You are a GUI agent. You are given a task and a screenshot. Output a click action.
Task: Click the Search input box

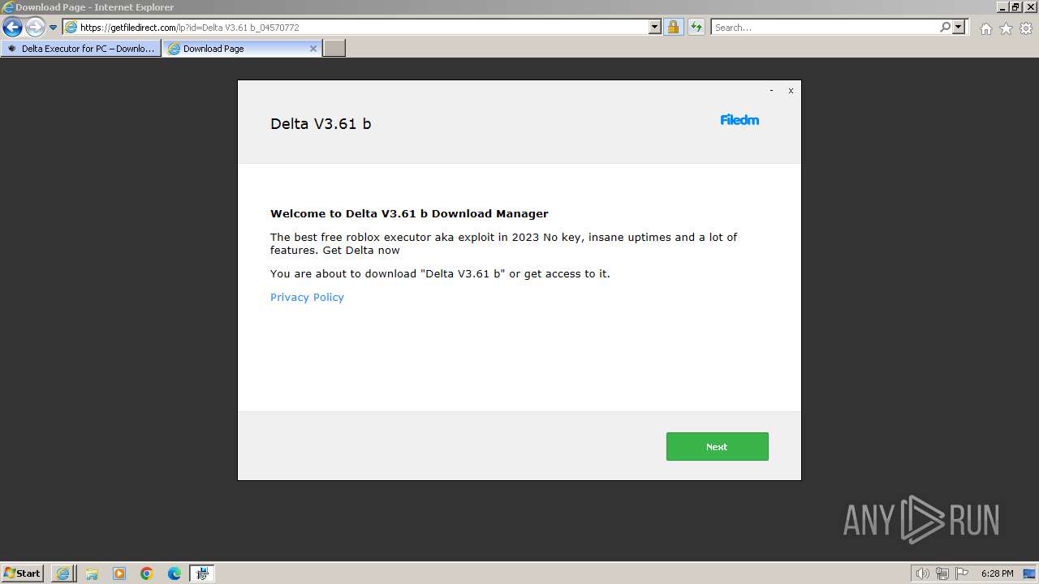[825, 28]
